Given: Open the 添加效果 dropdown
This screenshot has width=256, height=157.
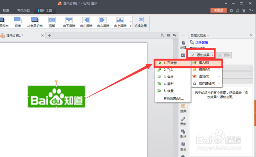Looking at the screenshot, I should [202, 55].
